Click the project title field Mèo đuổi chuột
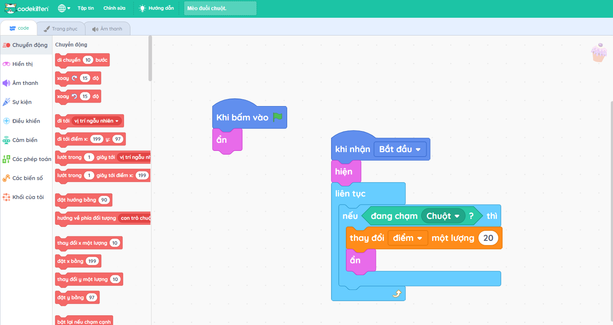Screen dimensions: 613x325 click(x=220, y=8)
